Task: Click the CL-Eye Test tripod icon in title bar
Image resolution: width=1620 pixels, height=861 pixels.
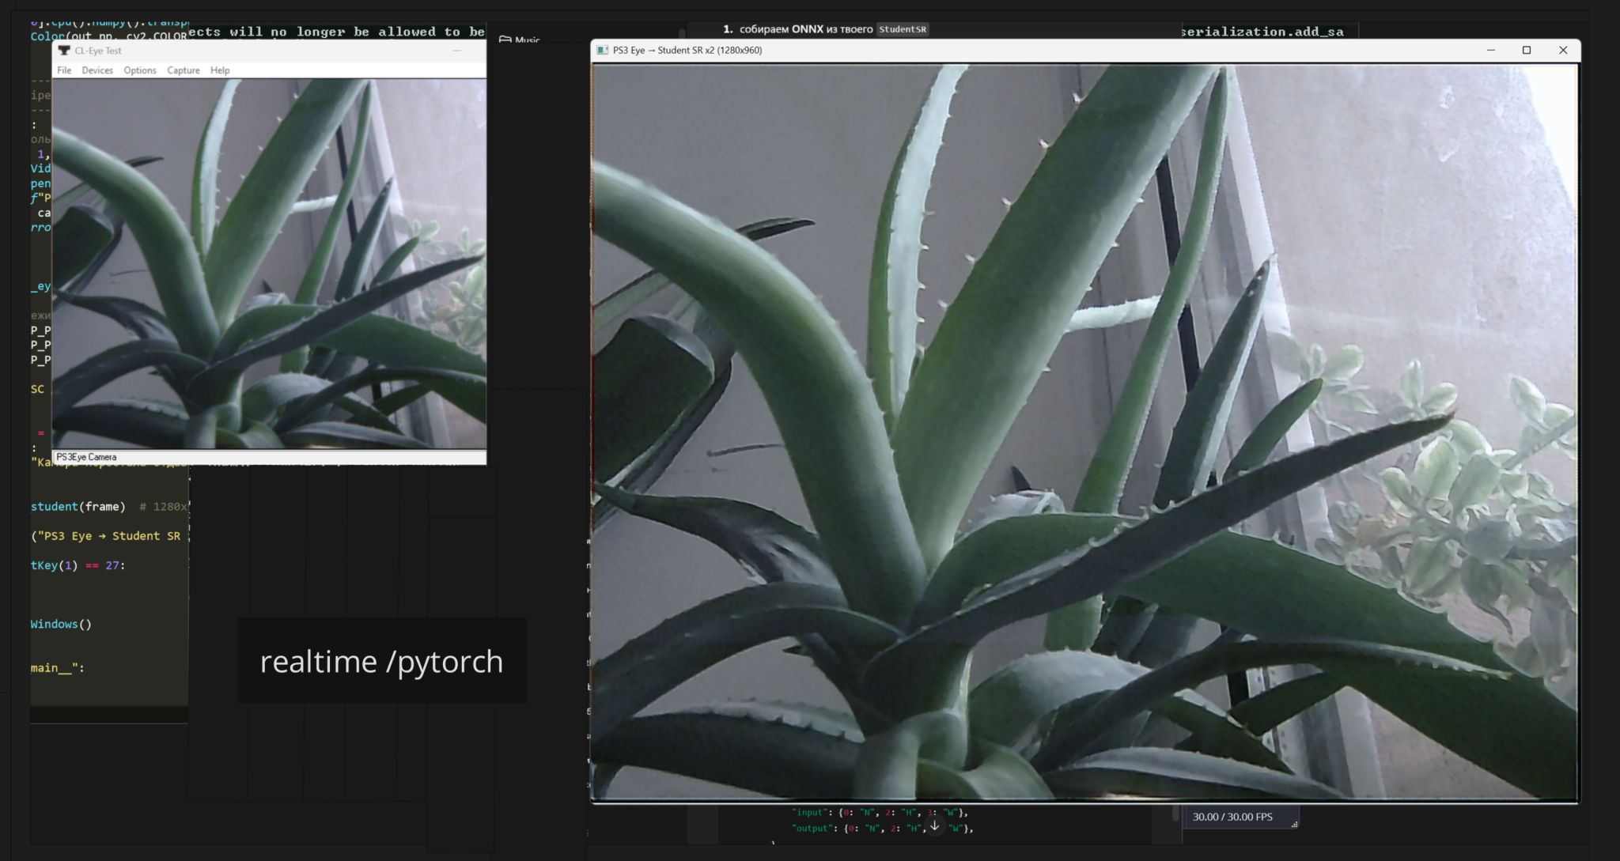Action: [62, 50]
